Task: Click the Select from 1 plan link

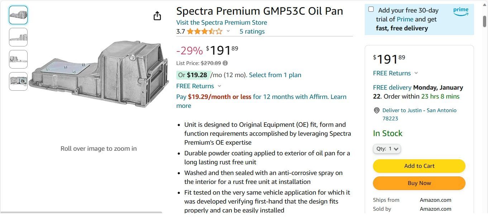Action: tap(275, 75)
